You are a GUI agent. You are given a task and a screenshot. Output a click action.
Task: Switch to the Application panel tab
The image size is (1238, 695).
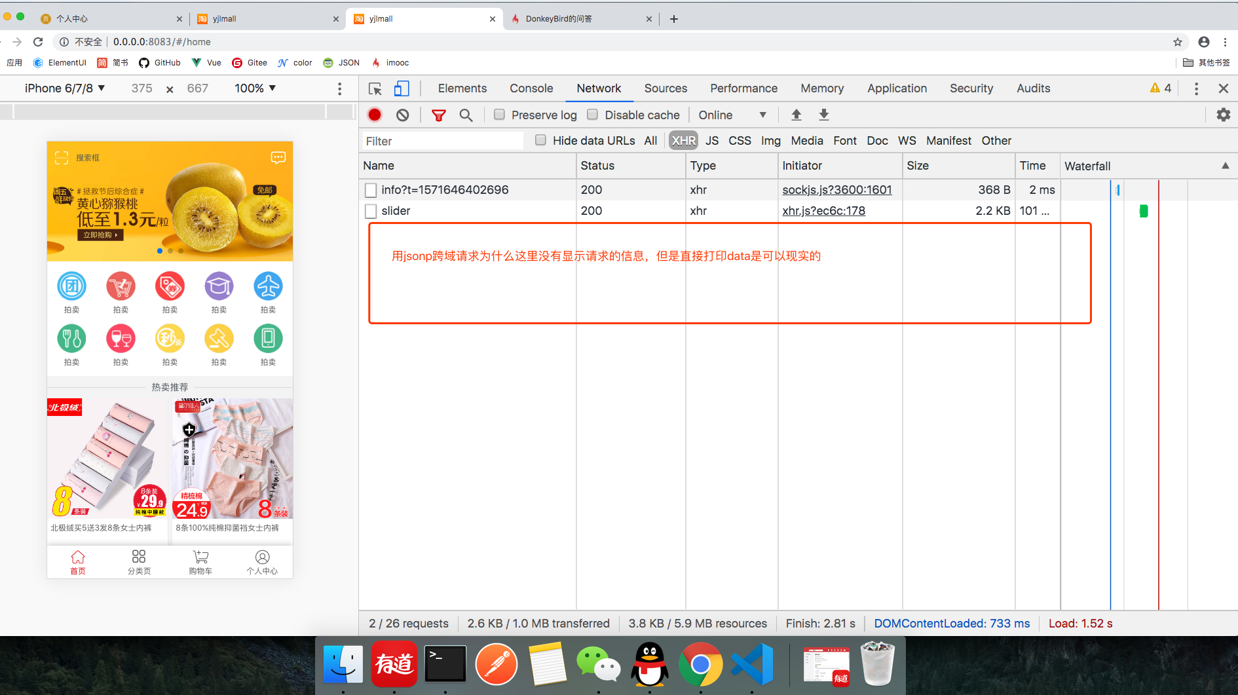point(897,88)
